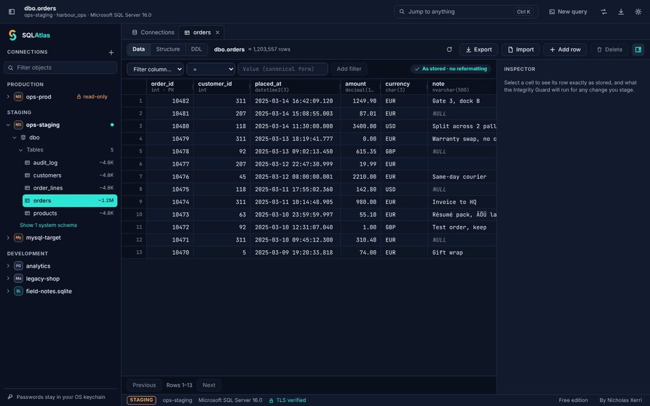Click Add filter button
The image size is (650, 406).
click(x=349, y=69)
